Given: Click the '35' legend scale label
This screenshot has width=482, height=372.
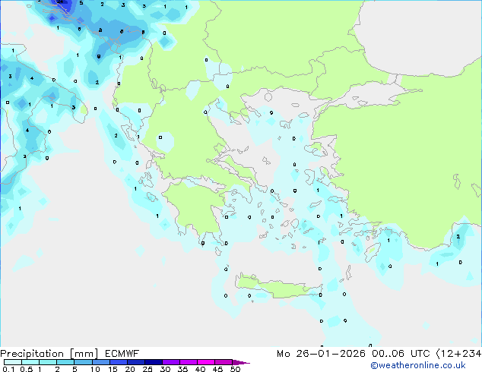Looking at the screenshot, I should 182,369.
